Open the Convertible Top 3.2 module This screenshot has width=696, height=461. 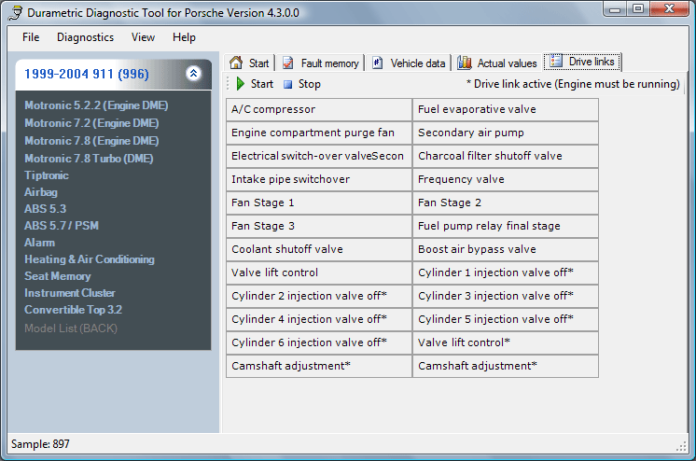pyautogui.click(x=74, y=310)
